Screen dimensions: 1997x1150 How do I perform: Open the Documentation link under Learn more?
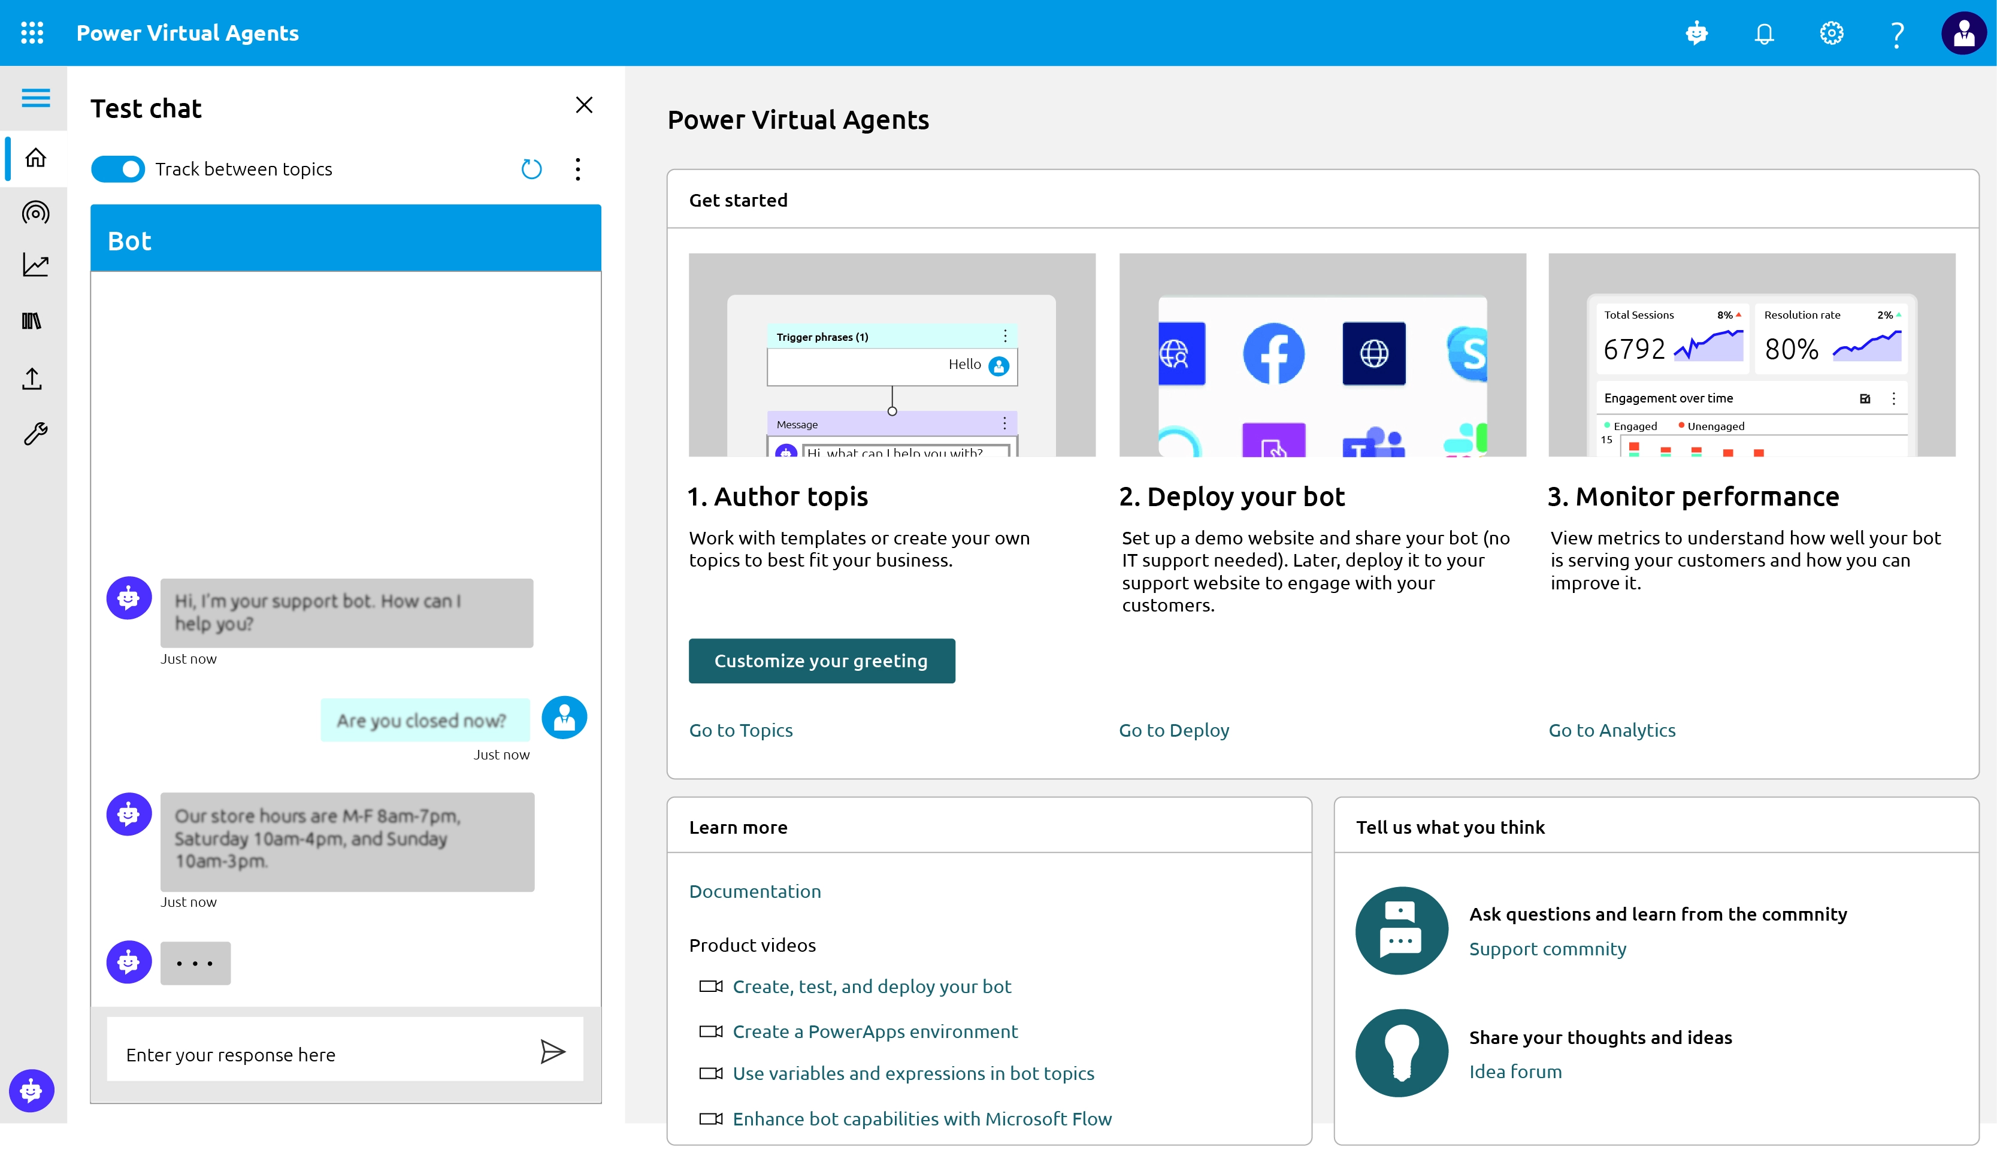point(754,891)
